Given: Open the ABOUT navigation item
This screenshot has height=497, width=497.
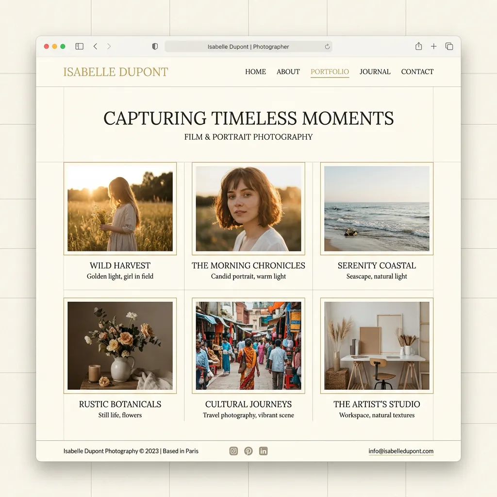Looking at the screenshot, I should [x=288, y=72].
